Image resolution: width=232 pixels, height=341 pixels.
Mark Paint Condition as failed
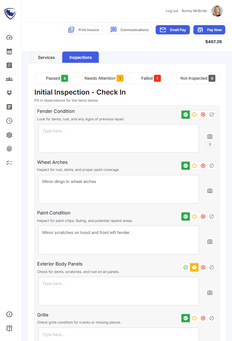[x=203, y=217]
